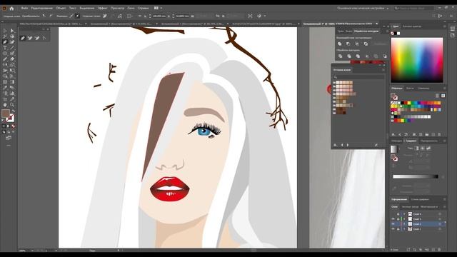Choose the linear gradient type button
This screenshot has width=457, height=257.
(x=416, y=148)
